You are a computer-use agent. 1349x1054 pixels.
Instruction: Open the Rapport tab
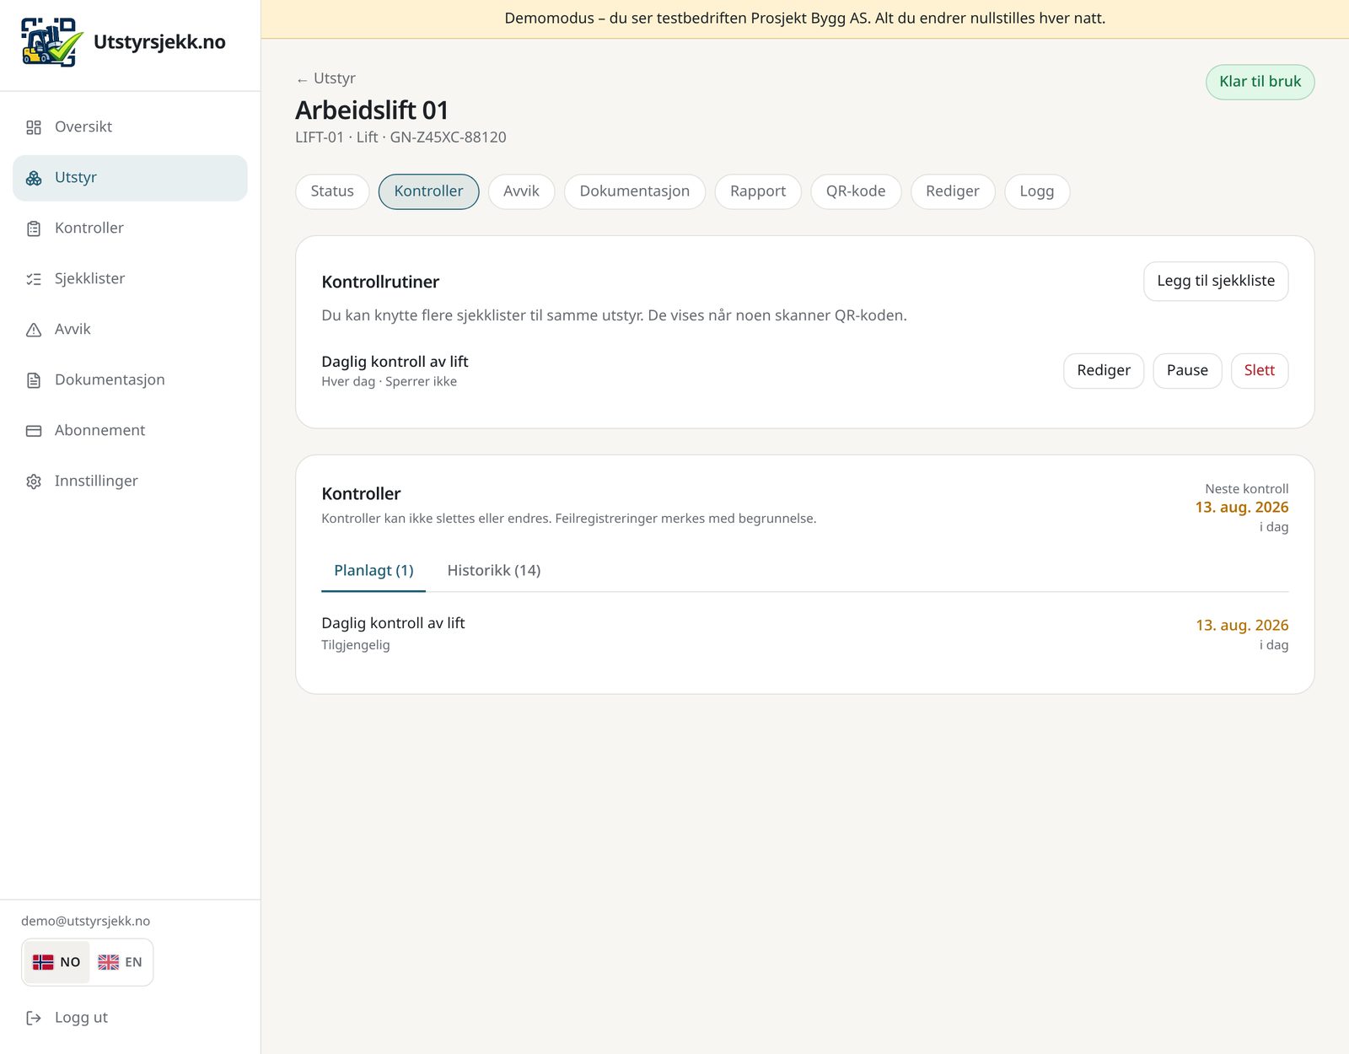(x=758, y=191)
